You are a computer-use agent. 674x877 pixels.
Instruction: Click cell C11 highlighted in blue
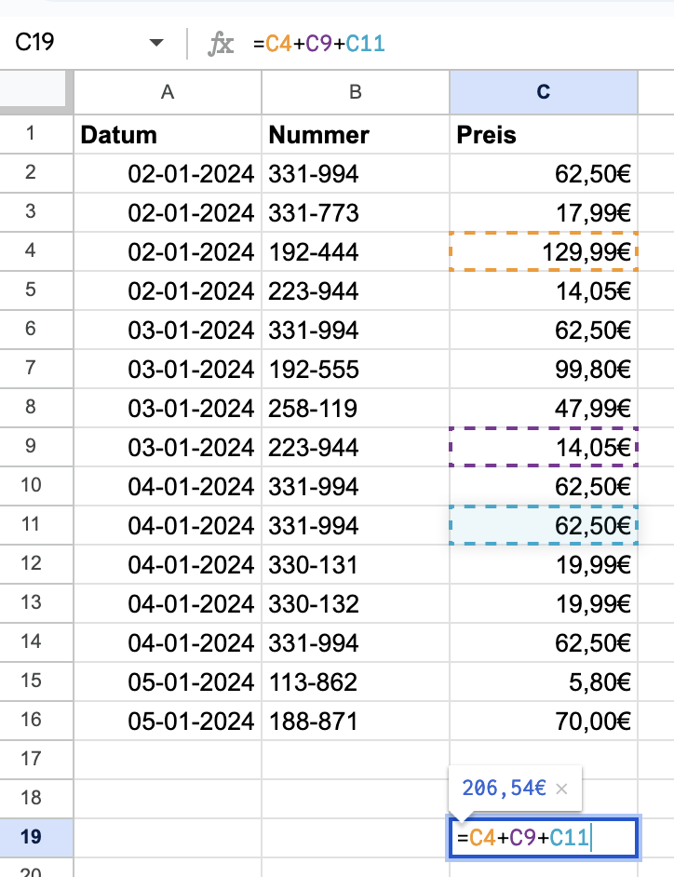point(543,526)
